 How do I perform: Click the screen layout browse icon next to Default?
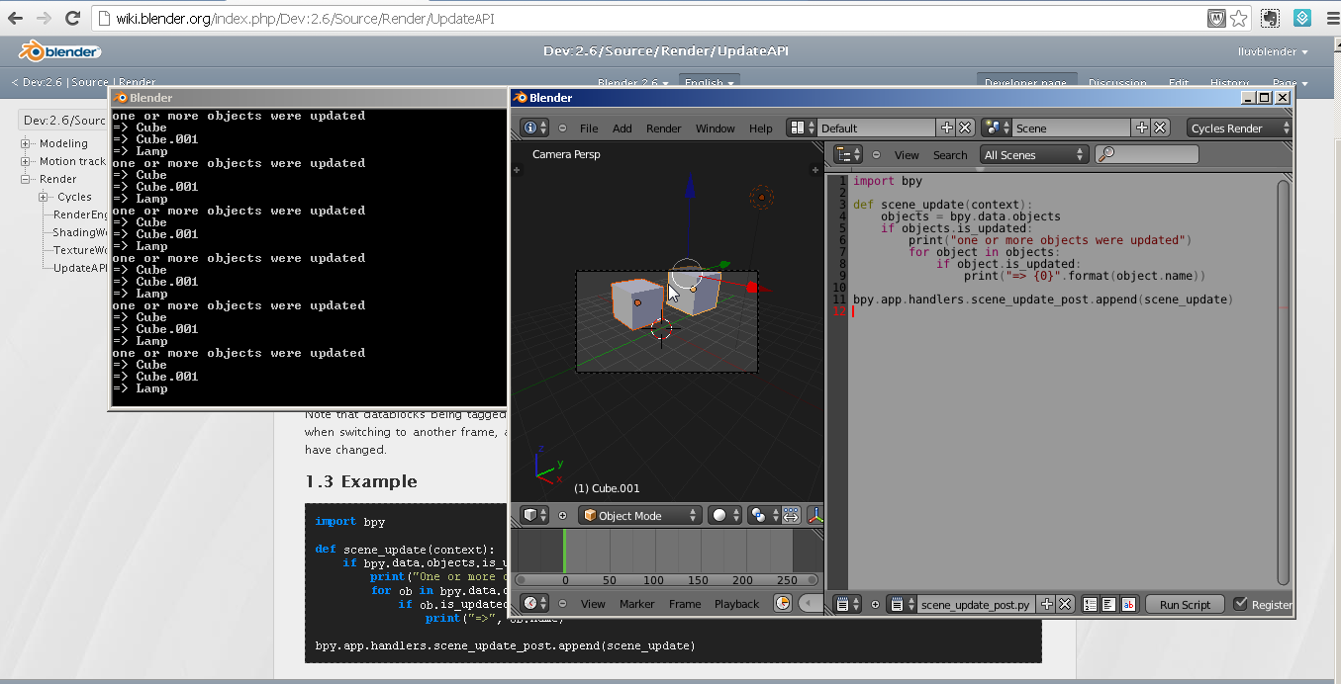coord(801,128)
